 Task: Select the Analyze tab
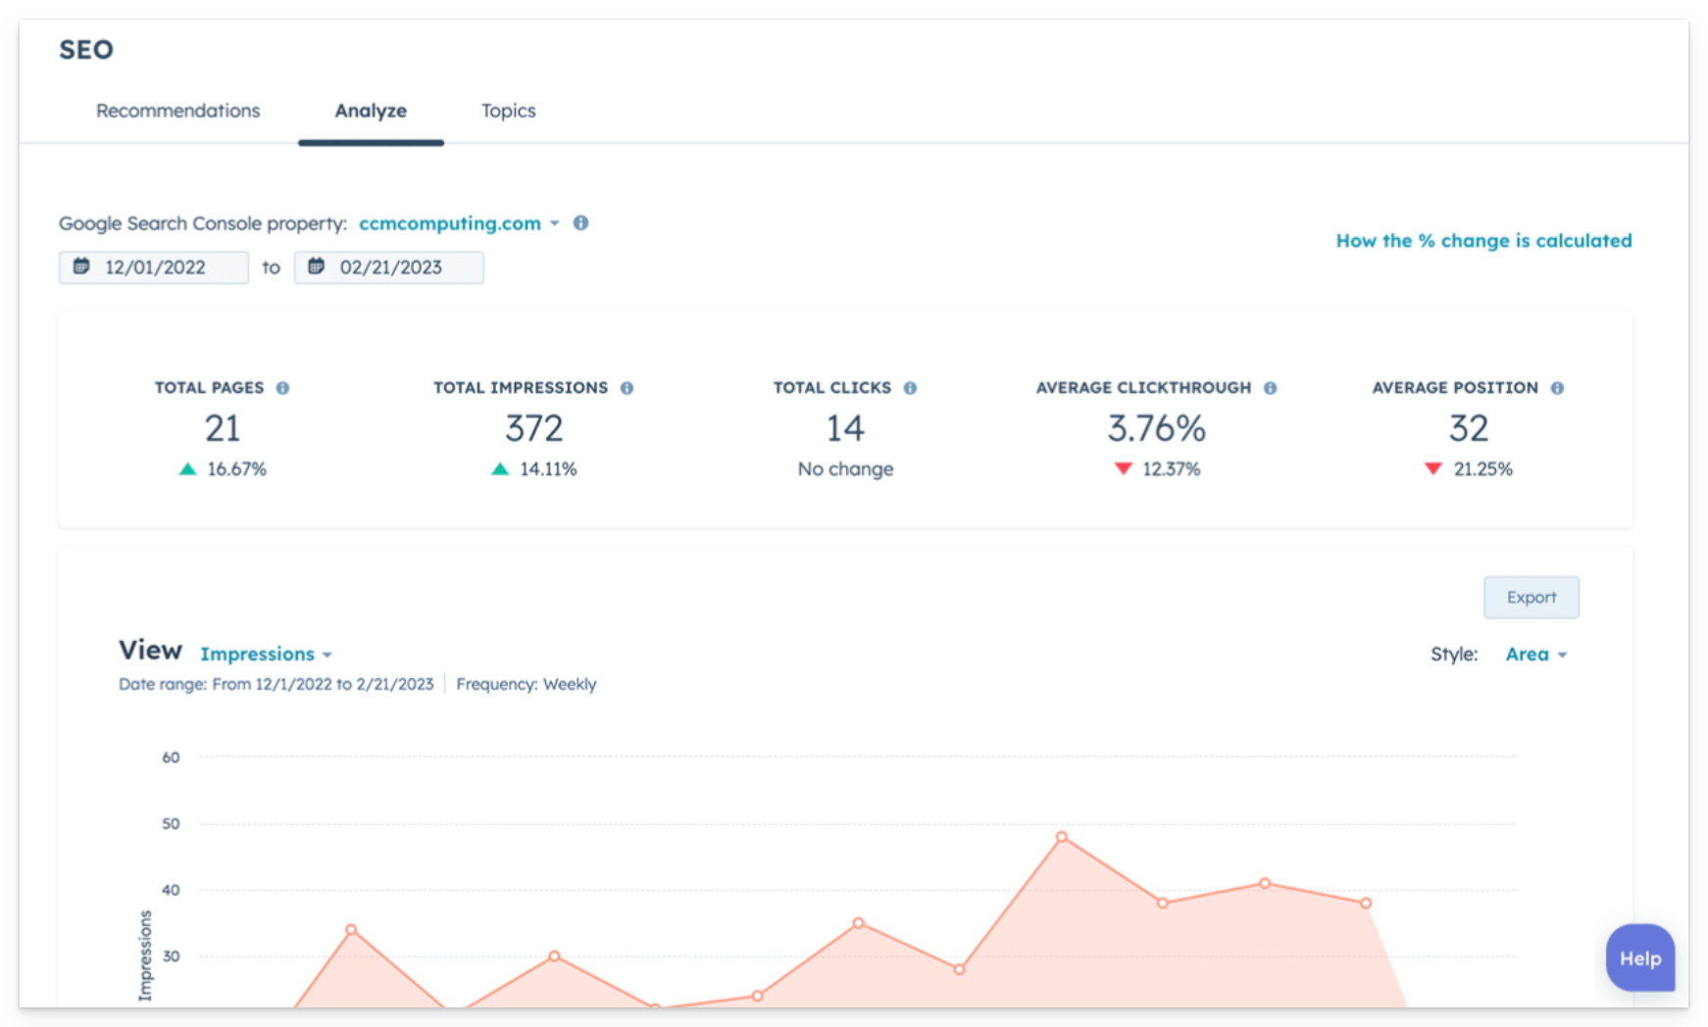tap(371, 111)
